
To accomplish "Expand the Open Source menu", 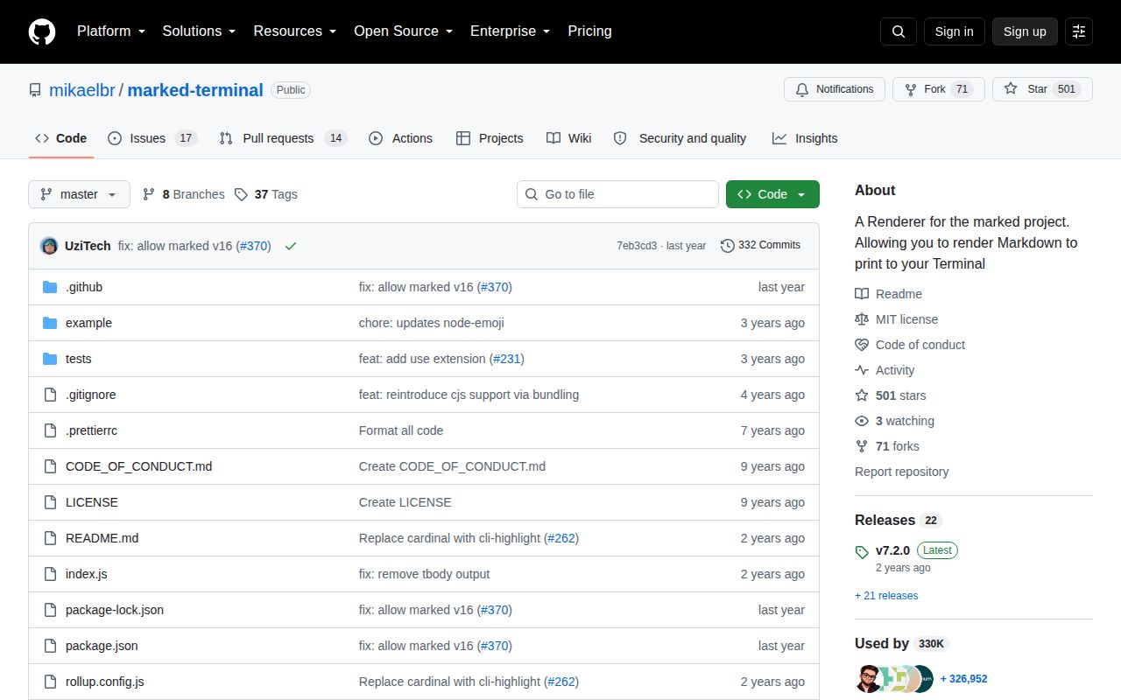I will coord(404,31).
